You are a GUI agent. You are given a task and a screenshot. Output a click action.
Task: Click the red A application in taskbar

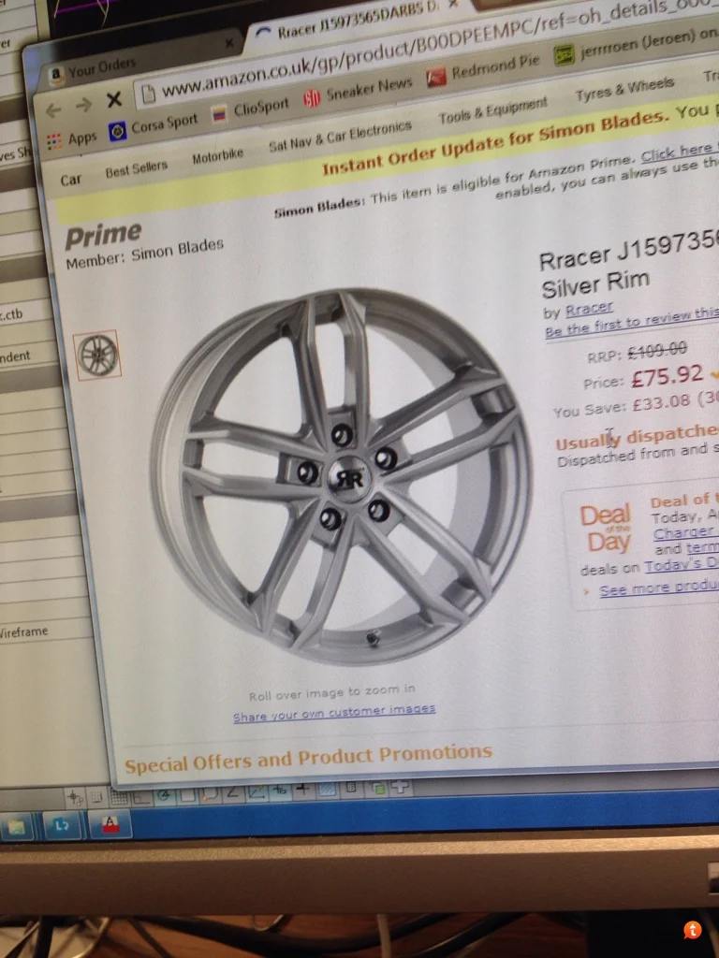pos(110,825)
